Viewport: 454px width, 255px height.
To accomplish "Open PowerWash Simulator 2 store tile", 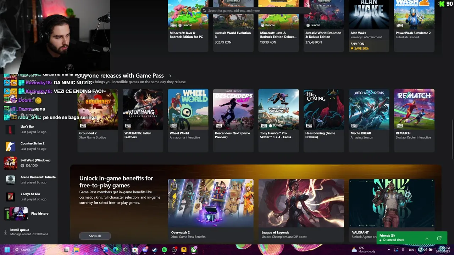I will tap(414, 26).
